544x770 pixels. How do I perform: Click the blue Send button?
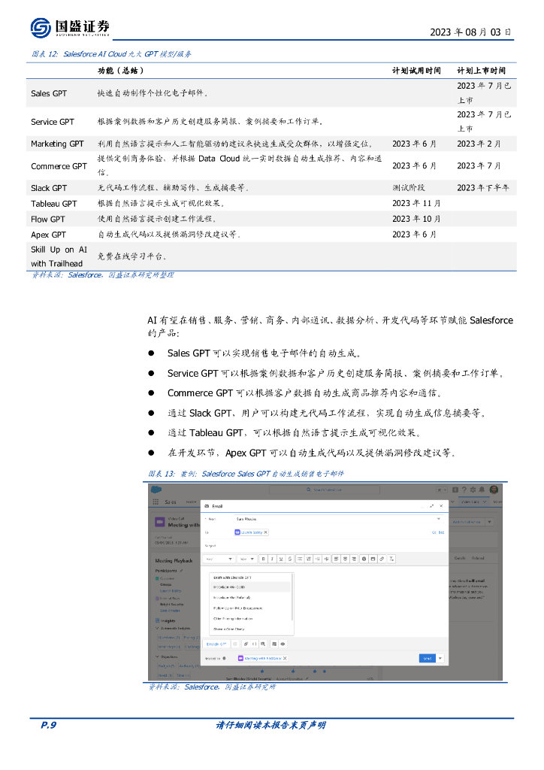[428, 658]
